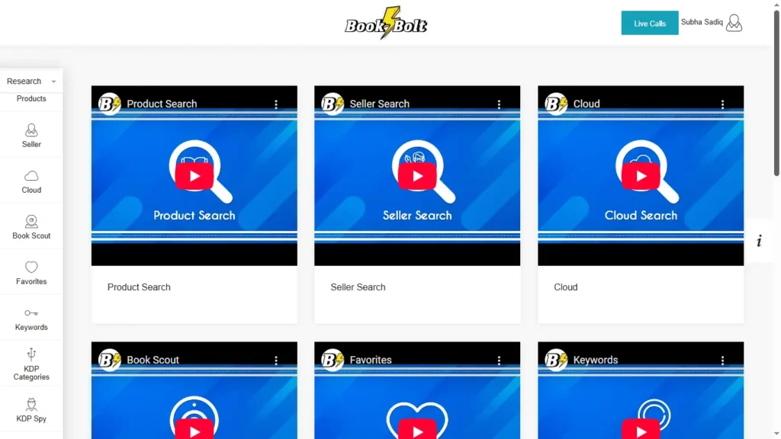Image resolution: width=781 pixels, height=439 pixels.
Task: Open the Favorites heart icon in sidebar
Action: click(x=31, y=268)
